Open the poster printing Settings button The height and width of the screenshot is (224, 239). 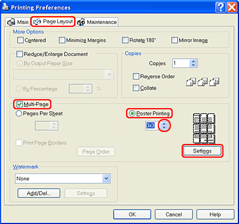[202, 151]
